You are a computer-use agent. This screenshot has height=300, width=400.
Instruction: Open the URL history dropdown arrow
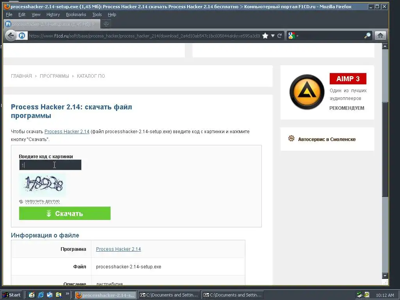point(273,36)
